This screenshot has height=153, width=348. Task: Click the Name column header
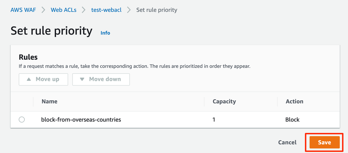[x=49, y=101]
